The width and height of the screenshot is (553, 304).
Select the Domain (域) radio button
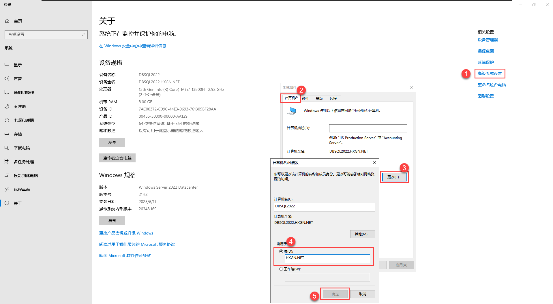click(281, 251)
